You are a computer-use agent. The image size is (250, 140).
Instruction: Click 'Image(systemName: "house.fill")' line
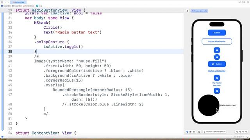pyautogui.click(x=70, y=61)
